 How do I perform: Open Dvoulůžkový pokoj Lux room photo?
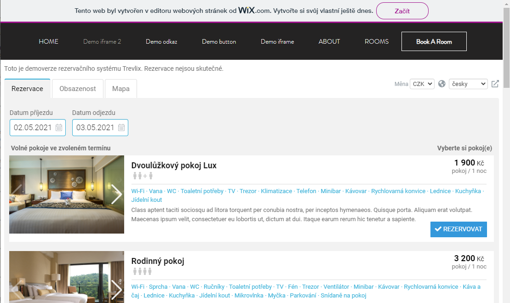[67, 194]
